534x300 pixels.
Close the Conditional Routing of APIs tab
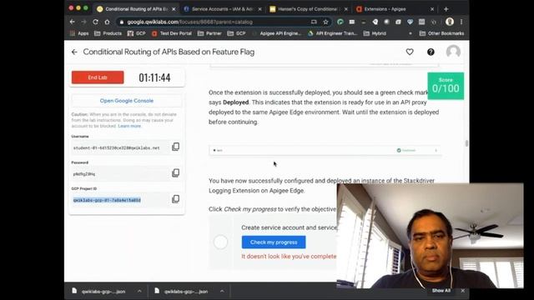click(x=174, y=9)
